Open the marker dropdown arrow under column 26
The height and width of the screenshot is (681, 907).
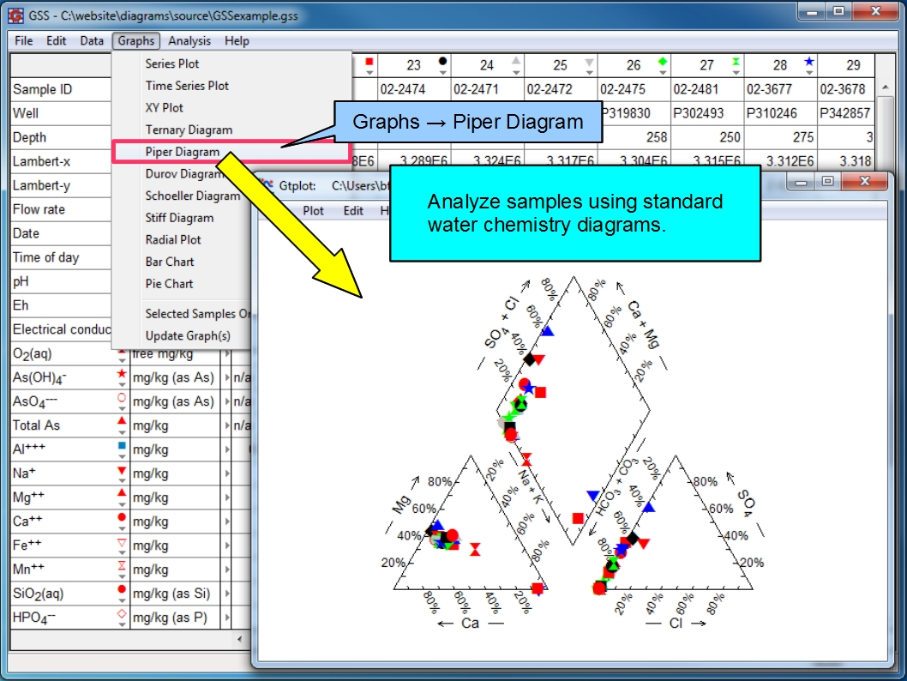tap(663, 73)
